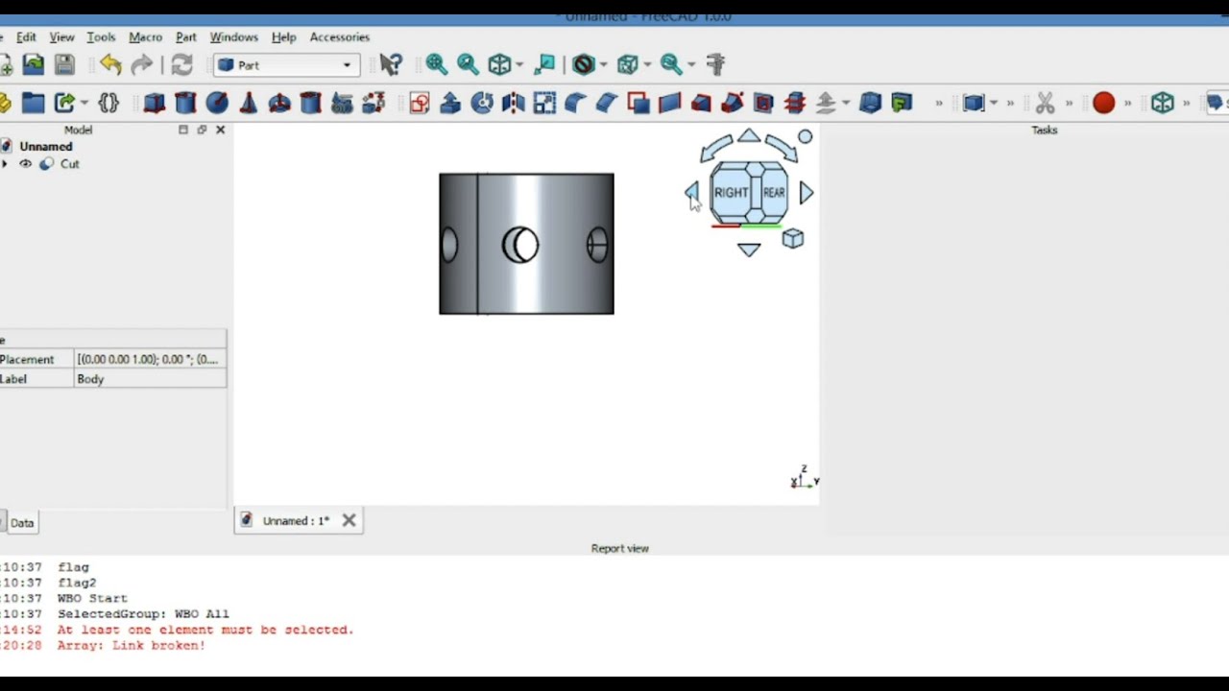Click the navigation cube mini-cube menu
1229x691 pixels.
coord(792,239)
